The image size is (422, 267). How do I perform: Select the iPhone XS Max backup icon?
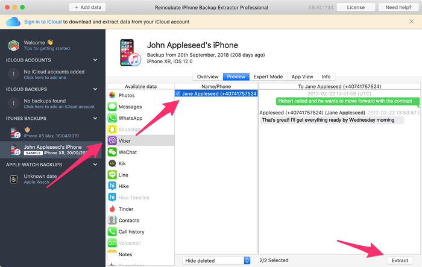pos(15,133)
